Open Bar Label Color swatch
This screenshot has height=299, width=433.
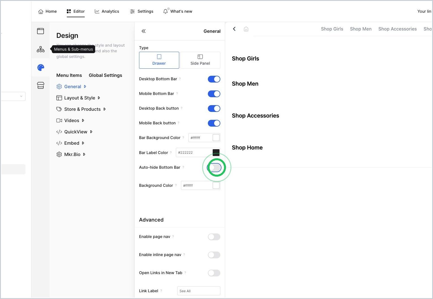(x=216, y=153)
